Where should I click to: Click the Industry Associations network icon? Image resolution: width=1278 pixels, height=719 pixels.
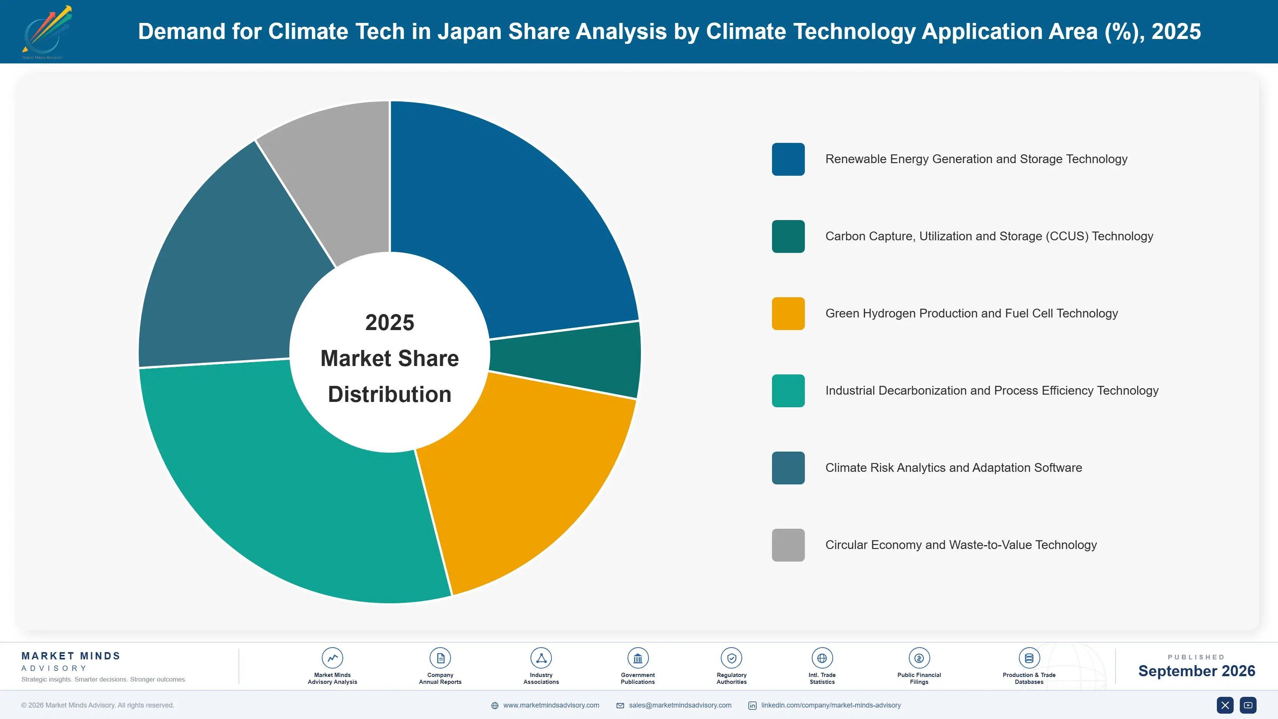(x=541, y=658)
